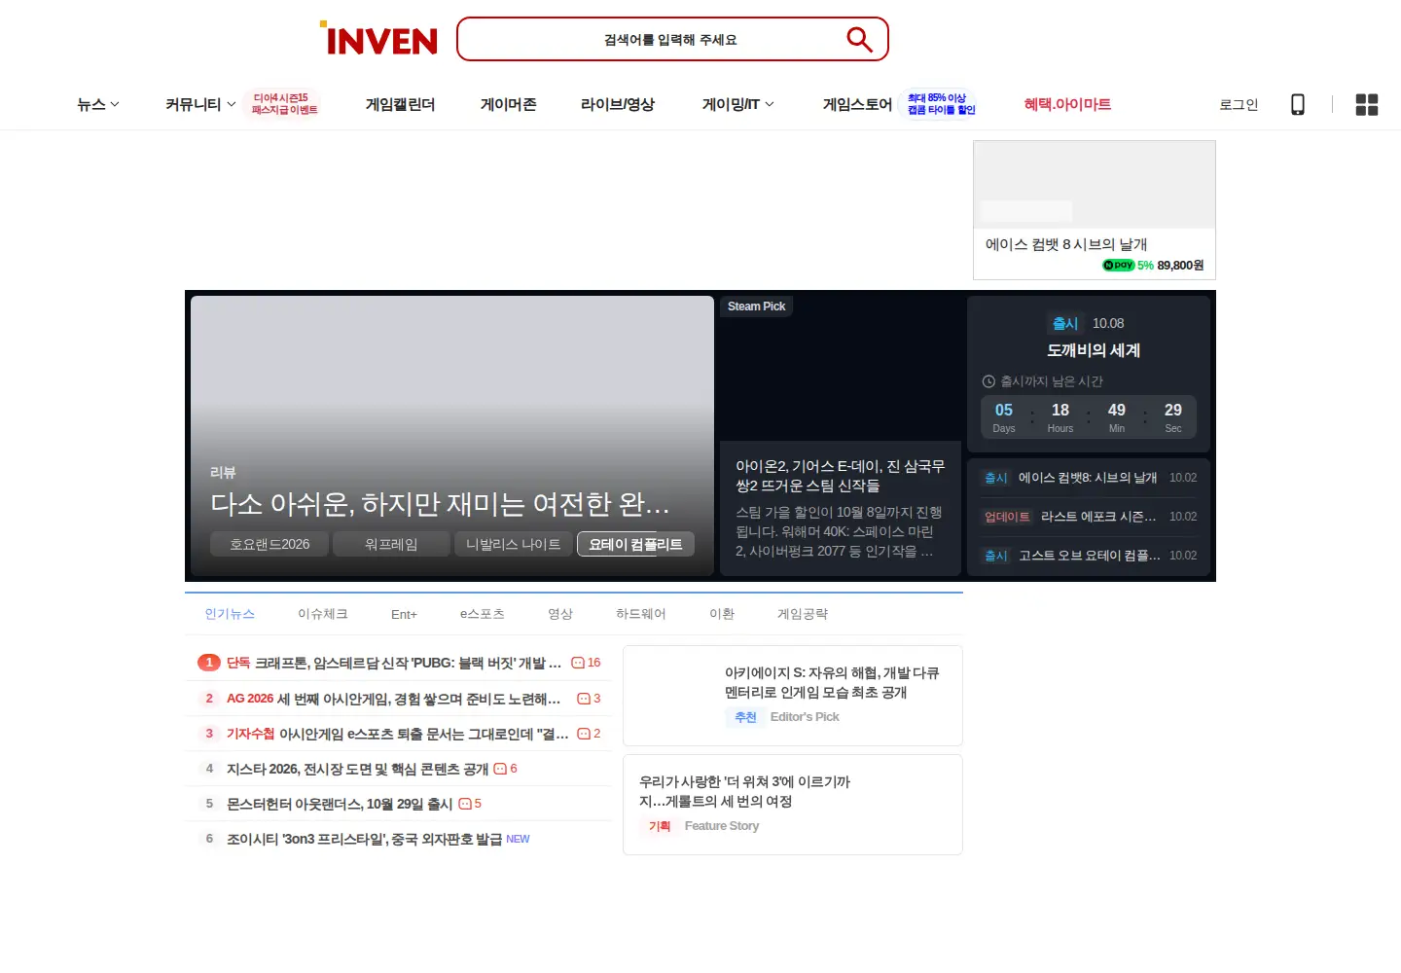Screen dimensions: 1401x973
Task: Open the 에이스 컴뱃 8 product card
Action: coord(1095,210)
